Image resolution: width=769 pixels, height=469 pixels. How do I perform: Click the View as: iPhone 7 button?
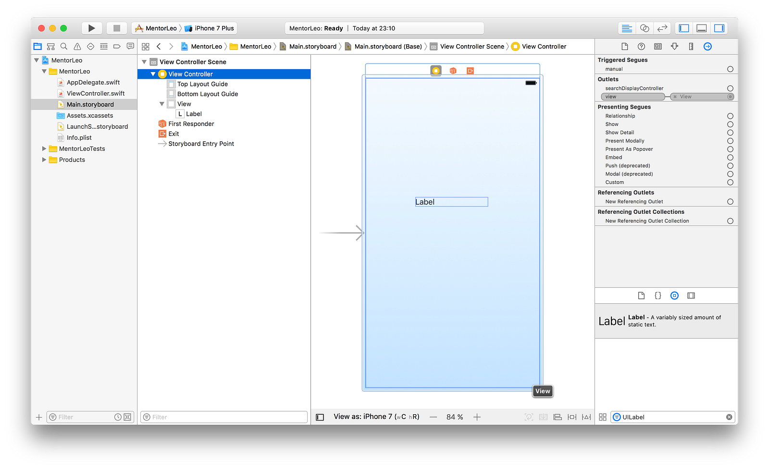376,417
